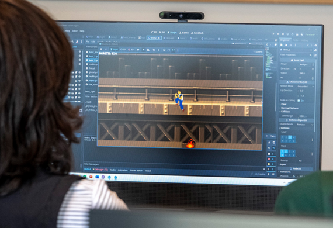Open the Script workspace
Image resolution: width=333 pixels, height=228 pixels.
pos(172,33)
